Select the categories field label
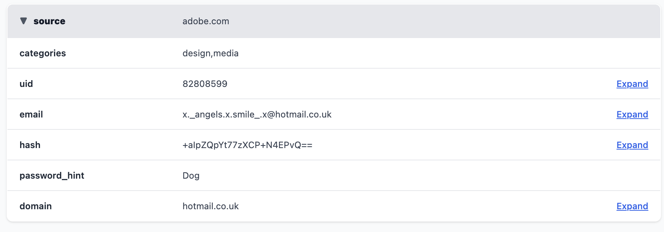 (42, 53)
